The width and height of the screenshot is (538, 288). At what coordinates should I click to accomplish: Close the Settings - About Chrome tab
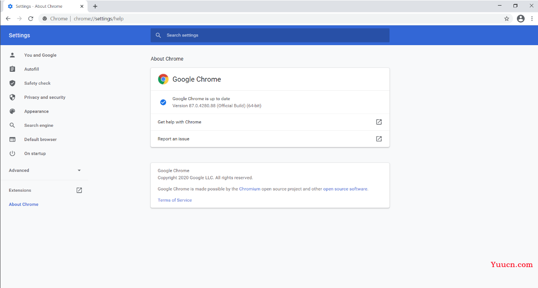(82, 6)
